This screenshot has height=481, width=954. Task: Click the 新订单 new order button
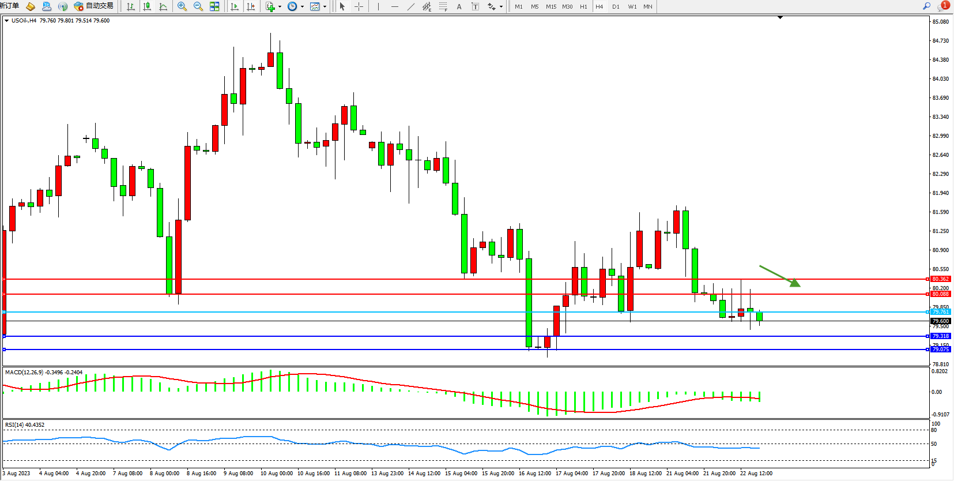[x=9, y=6]
